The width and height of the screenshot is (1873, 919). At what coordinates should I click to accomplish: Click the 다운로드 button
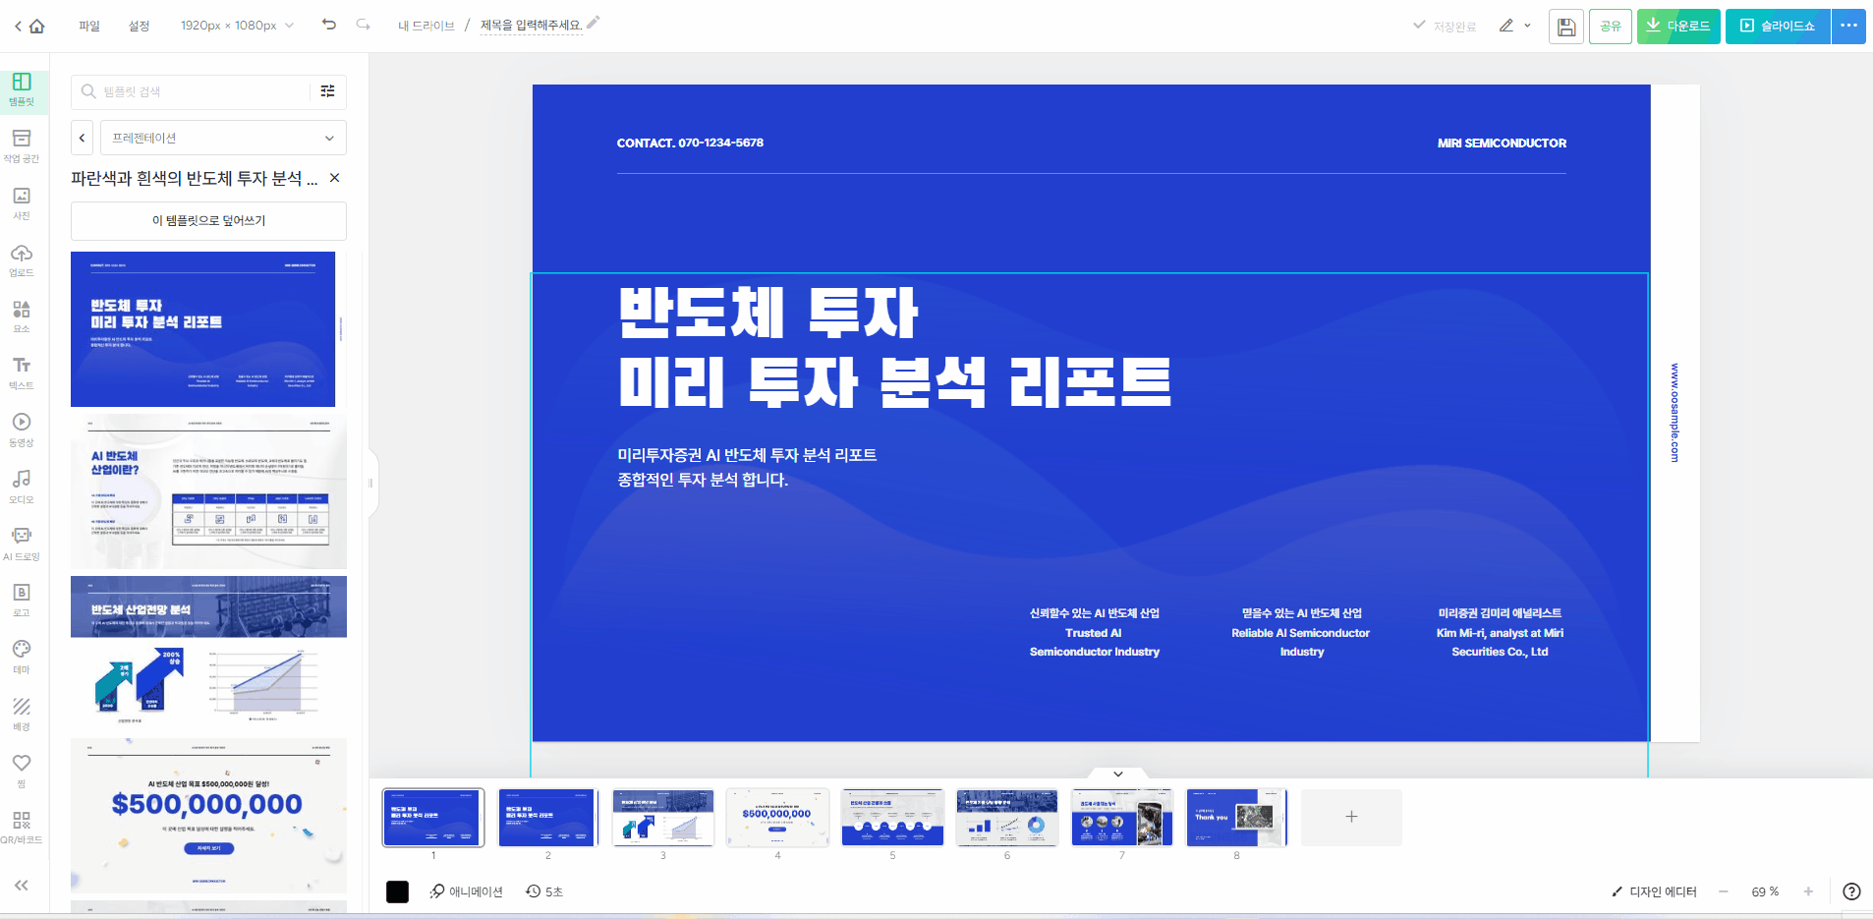click(x=1678, y=27)
